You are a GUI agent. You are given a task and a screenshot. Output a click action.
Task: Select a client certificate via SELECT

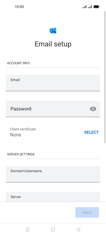click(x=91, y=132)
